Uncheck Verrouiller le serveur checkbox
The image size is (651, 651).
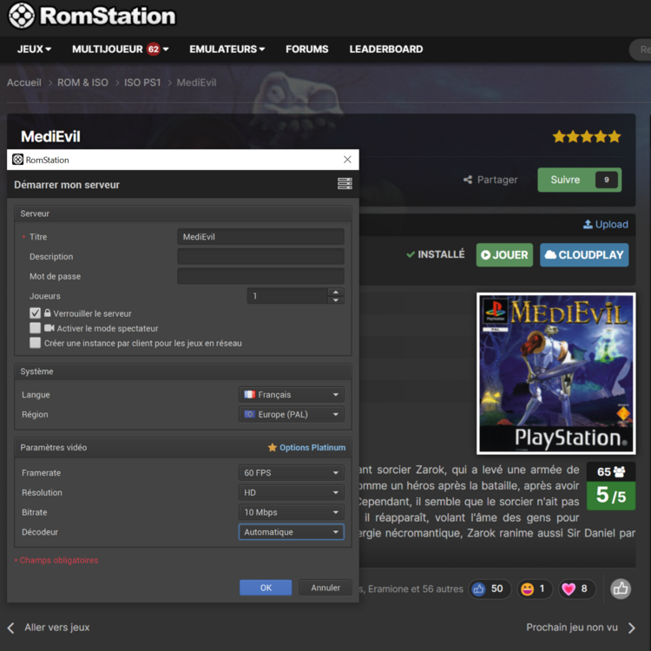(x=36, y=313)
